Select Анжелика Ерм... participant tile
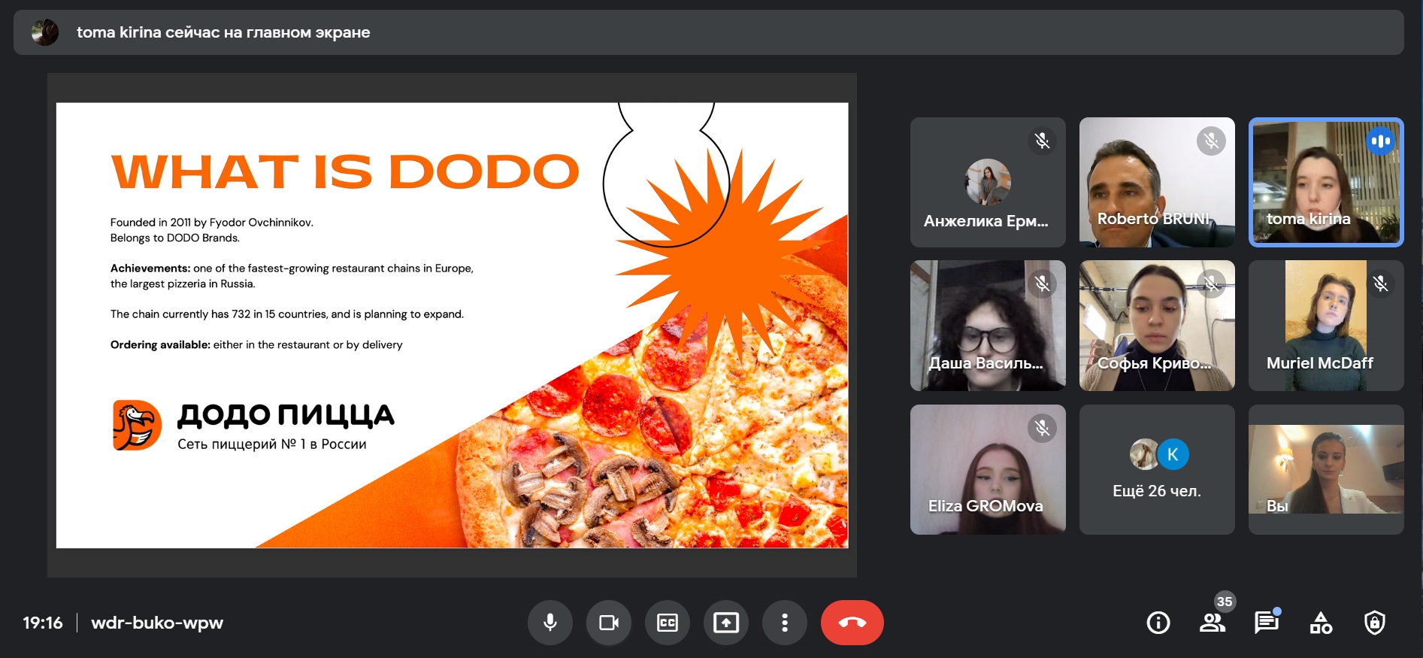1423x658 pixels. point(988,182)
